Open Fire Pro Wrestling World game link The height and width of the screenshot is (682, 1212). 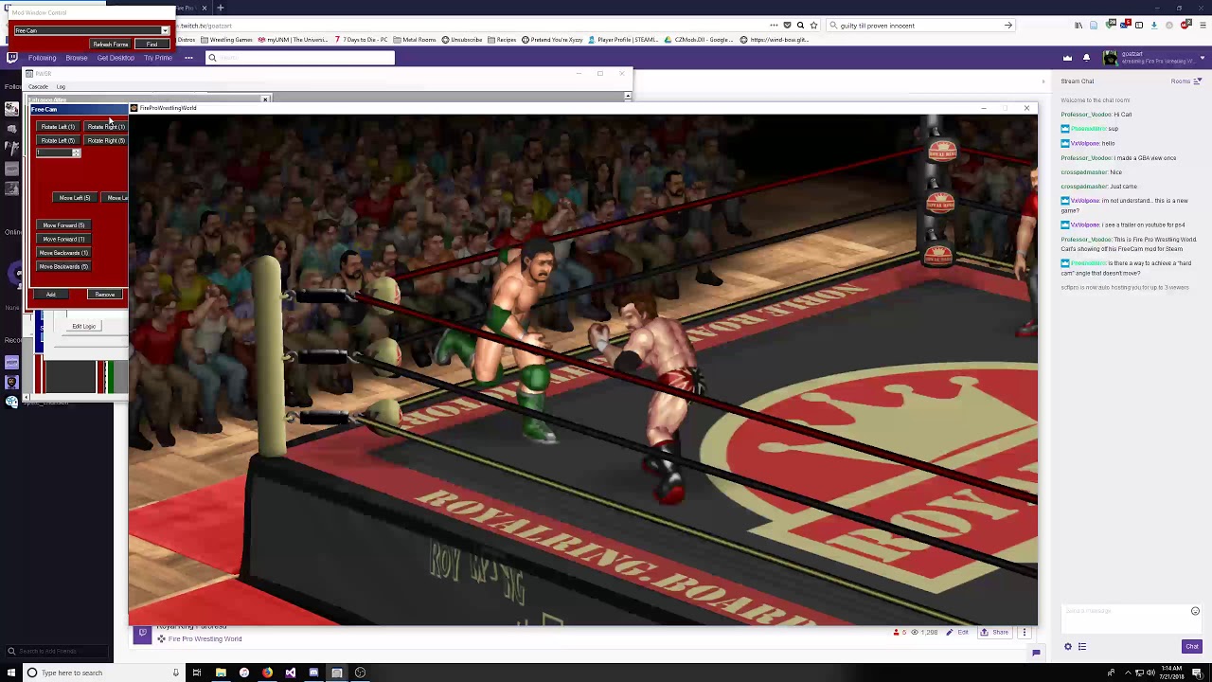tap(205, 639)
